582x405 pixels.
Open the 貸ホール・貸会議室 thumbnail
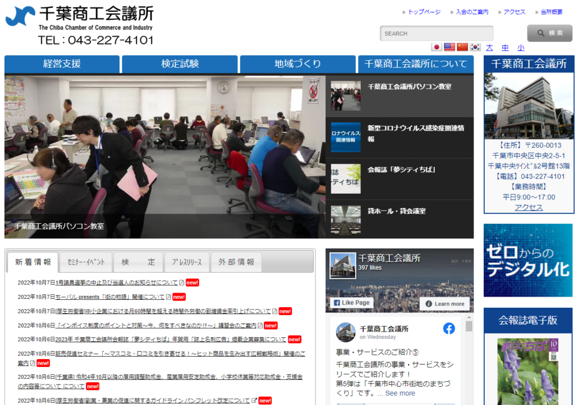click(346, 220)
